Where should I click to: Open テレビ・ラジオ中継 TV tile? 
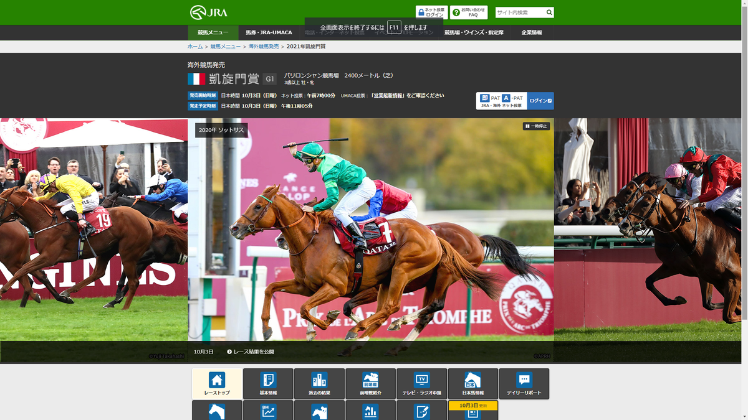[421, 384]
